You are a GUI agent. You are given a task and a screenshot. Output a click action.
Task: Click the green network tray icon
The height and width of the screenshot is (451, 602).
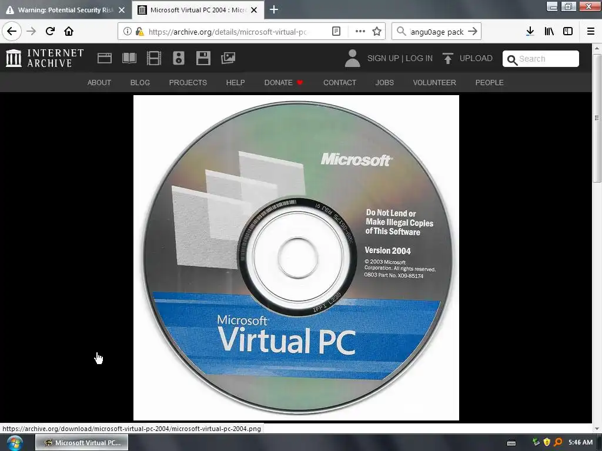(x=536, y=442)
